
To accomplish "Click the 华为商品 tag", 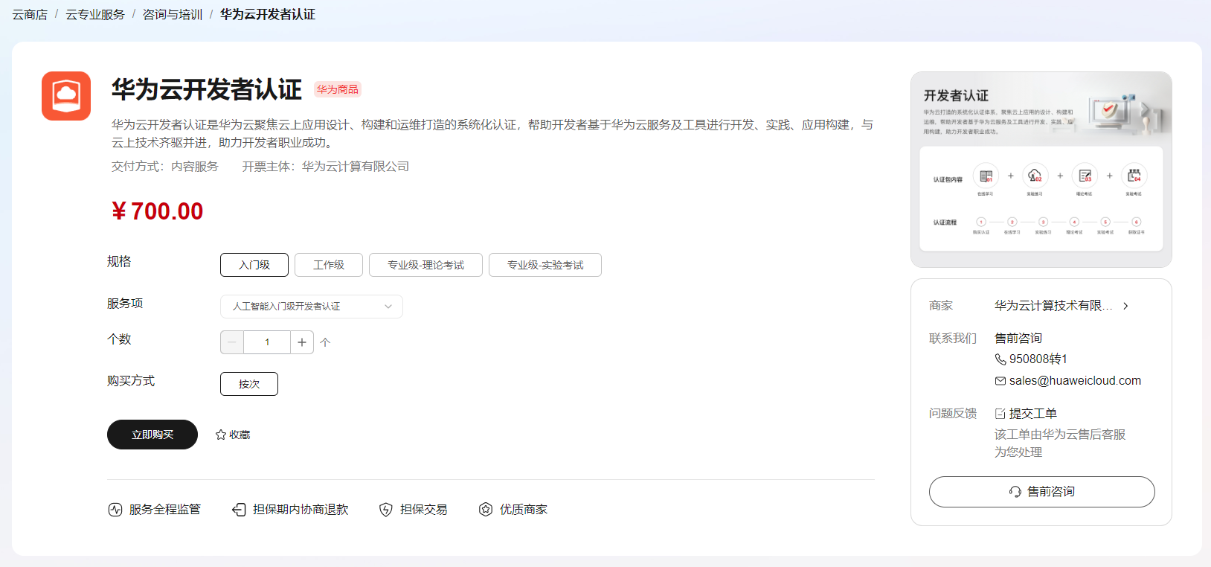I will [x=338, y=89].
